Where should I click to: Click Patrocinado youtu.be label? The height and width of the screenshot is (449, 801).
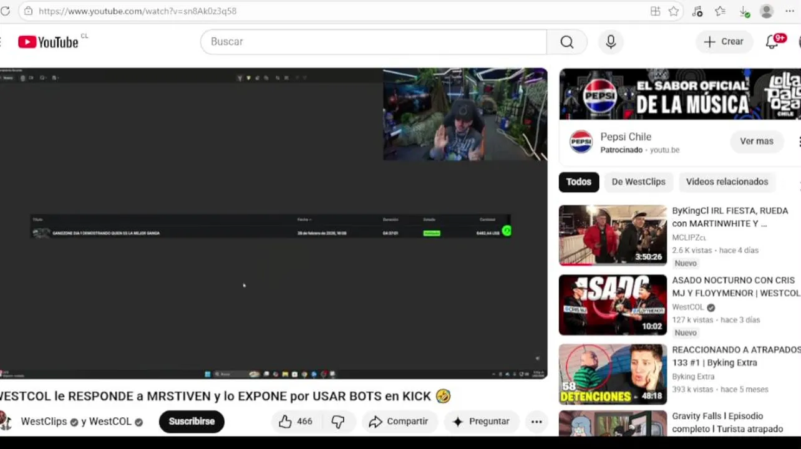(x=639, y=150)
